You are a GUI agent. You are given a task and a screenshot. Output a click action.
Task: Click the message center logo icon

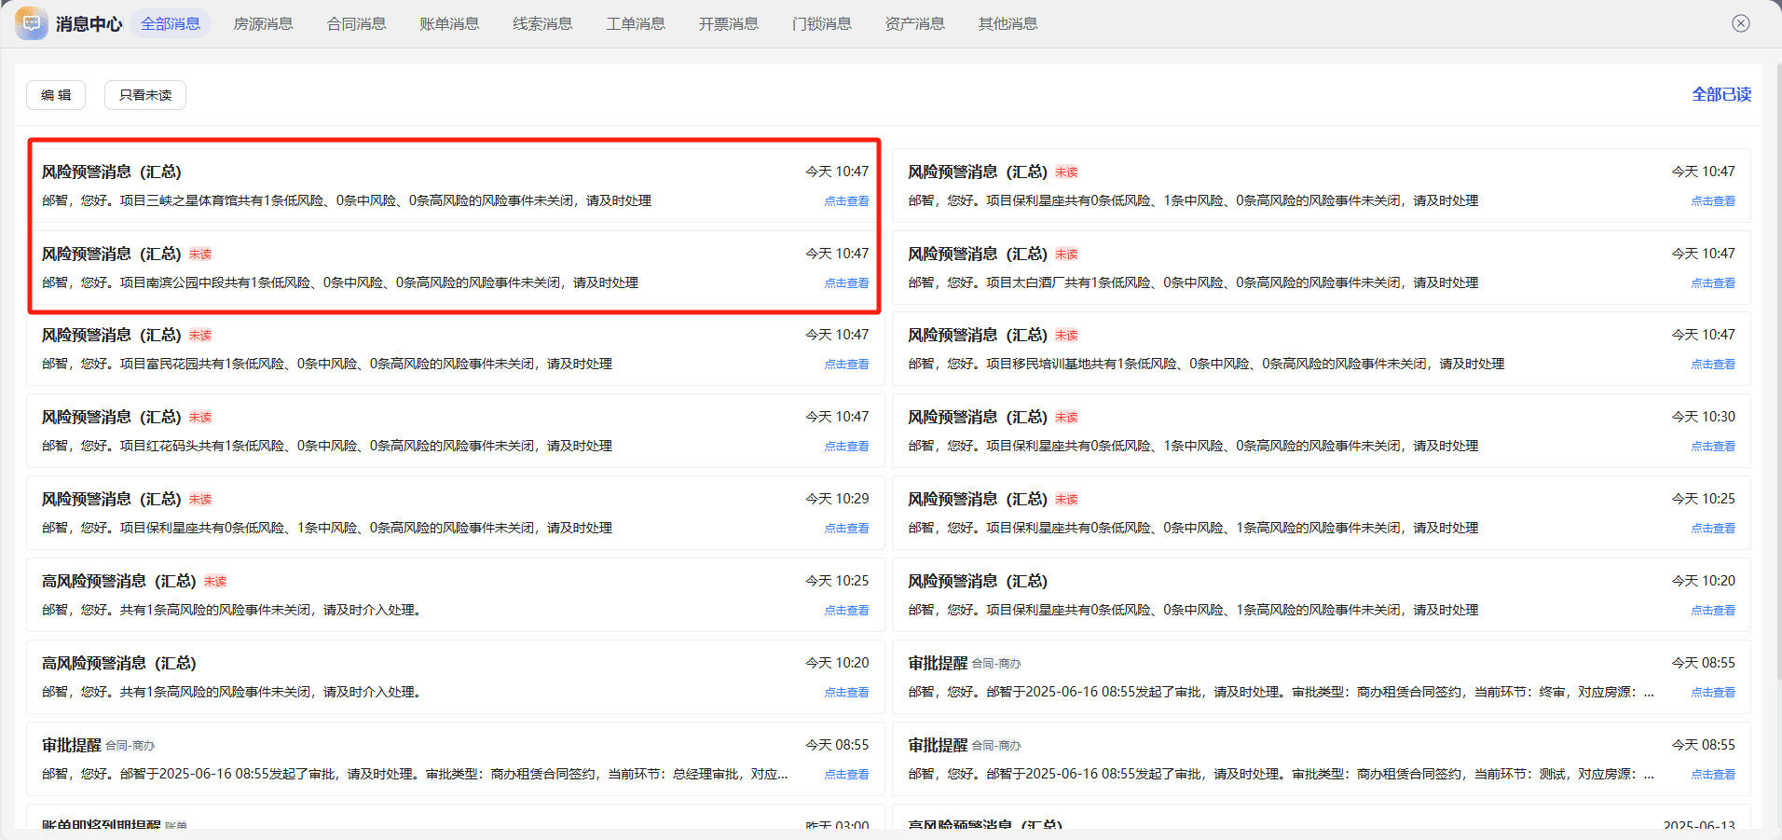pyautogui.click(x=32, y=23)
